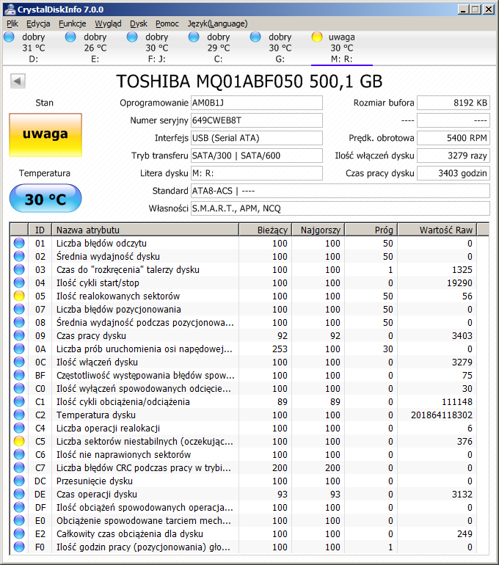Click the Standard field ATA8-ACS
This screenshot has height=565, width=499.
[x=340, y=191]
